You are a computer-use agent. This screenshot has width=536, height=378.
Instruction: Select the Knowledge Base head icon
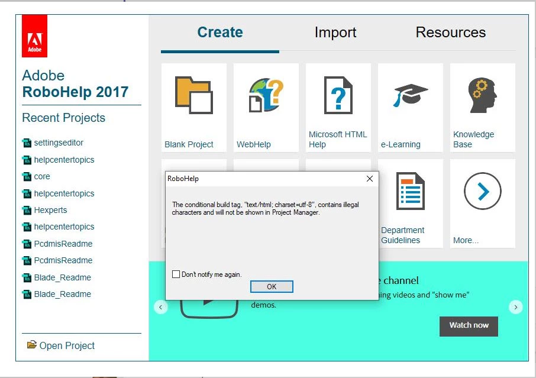tap(482, 95)
